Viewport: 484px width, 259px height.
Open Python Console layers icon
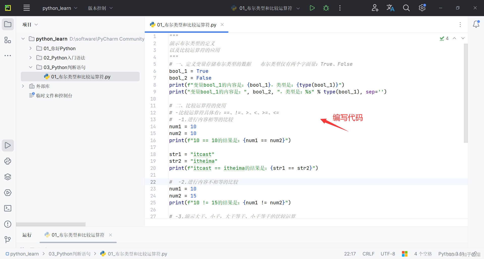(8, 177)
